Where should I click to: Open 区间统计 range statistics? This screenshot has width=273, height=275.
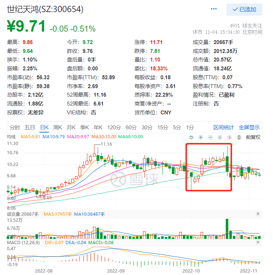tap(224, 128)
